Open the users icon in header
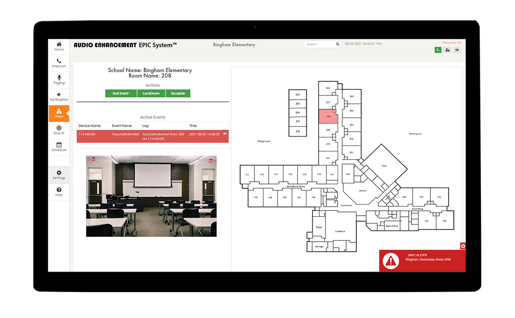This screenshot has width=515, height=318. click(x=447, y=50)
